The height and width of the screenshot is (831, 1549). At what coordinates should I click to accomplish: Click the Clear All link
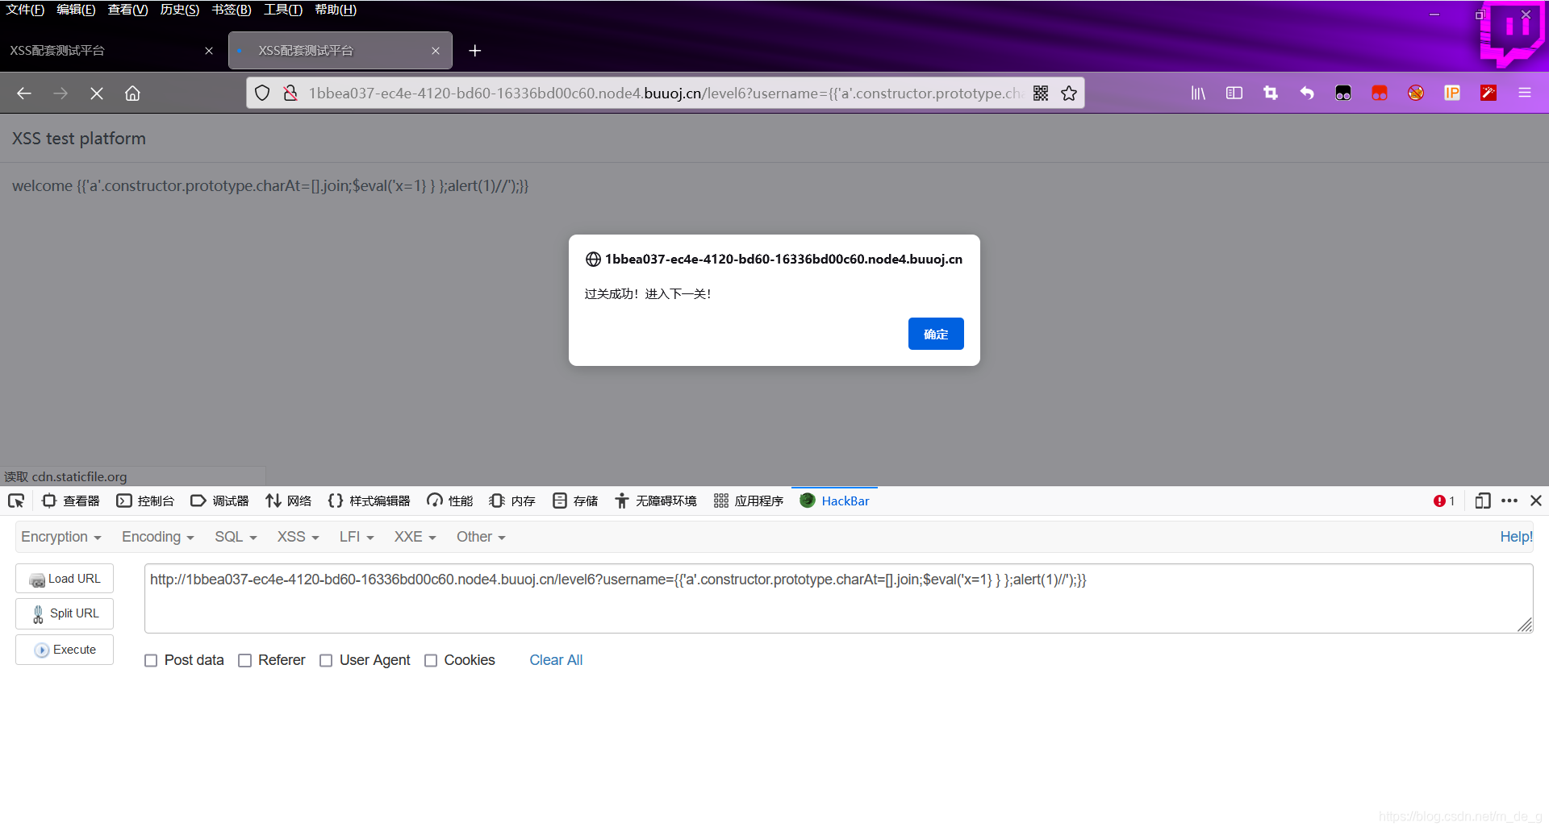click(x=556, y=661)
